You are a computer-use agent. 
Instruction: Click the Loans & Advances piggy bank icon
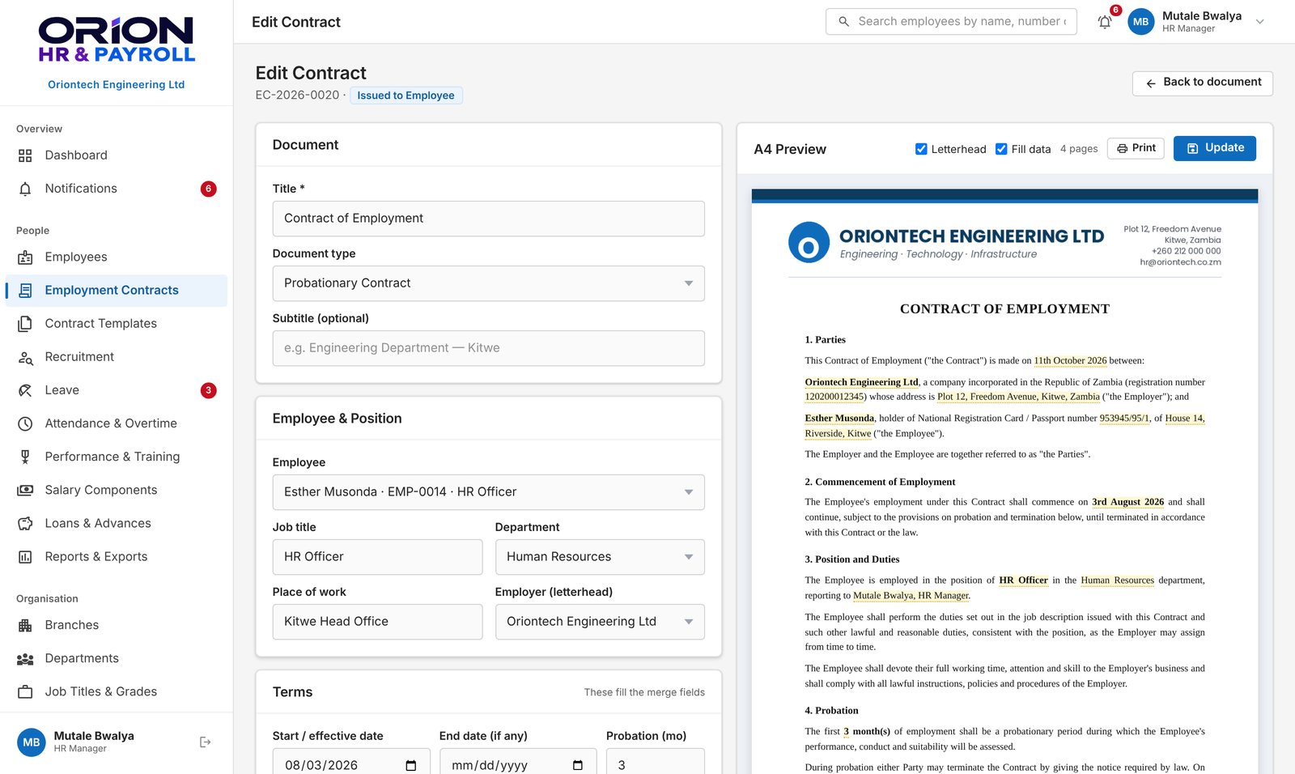[x=25, y=523]
